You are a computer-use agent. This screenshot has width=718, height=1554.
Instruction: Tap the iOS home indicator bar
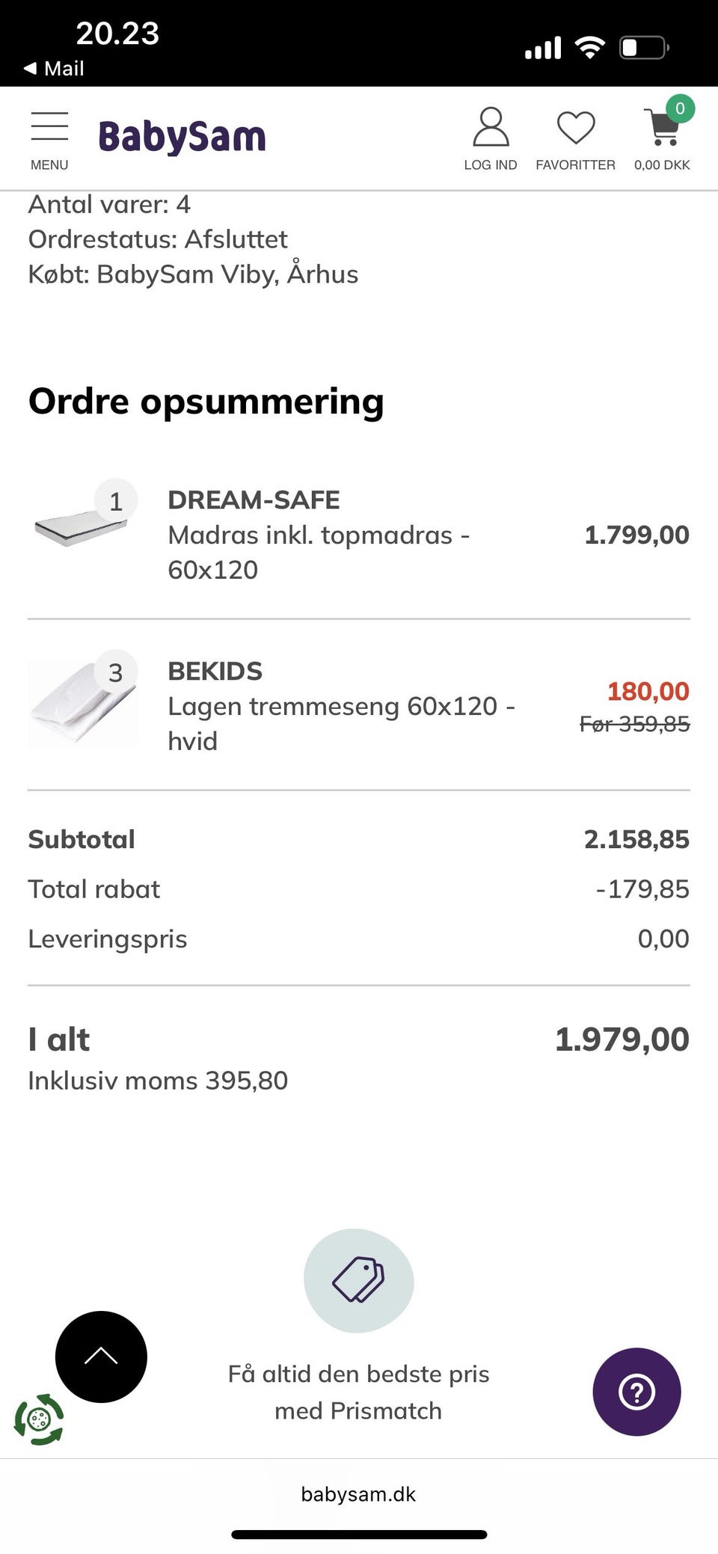point(359,1535)
